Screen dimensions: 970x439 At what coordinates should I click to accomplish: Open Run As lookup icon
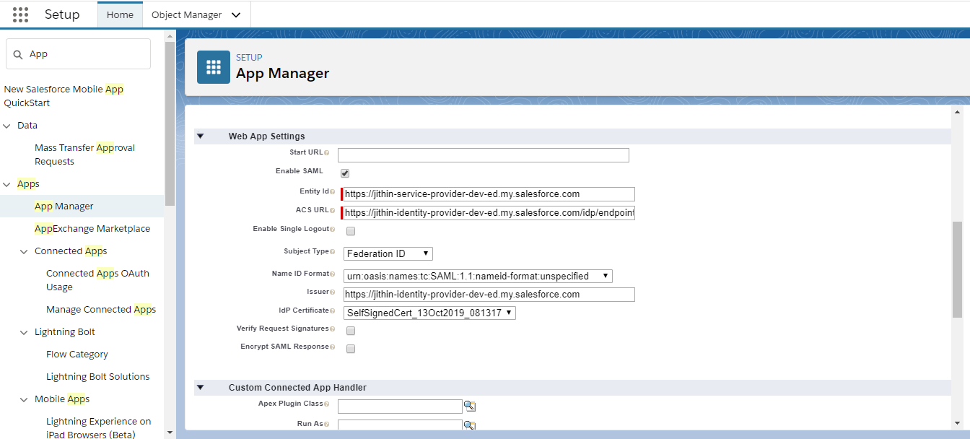(x=469, y=425)
